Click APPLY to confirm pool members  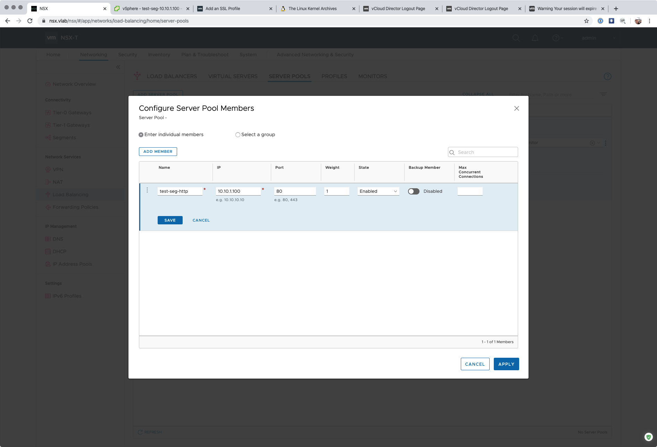click(x=506, y=364)
